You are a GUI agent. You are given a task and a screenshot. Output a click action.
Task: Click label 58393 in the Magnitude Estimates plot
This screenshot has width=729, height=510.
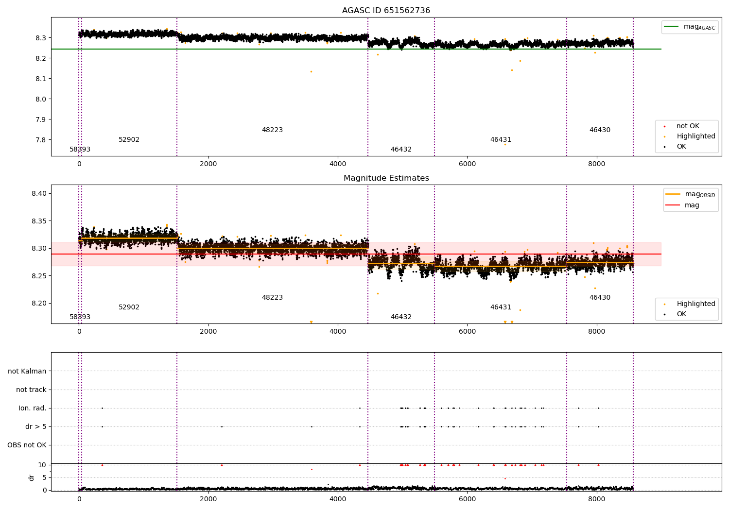point(80,317)
